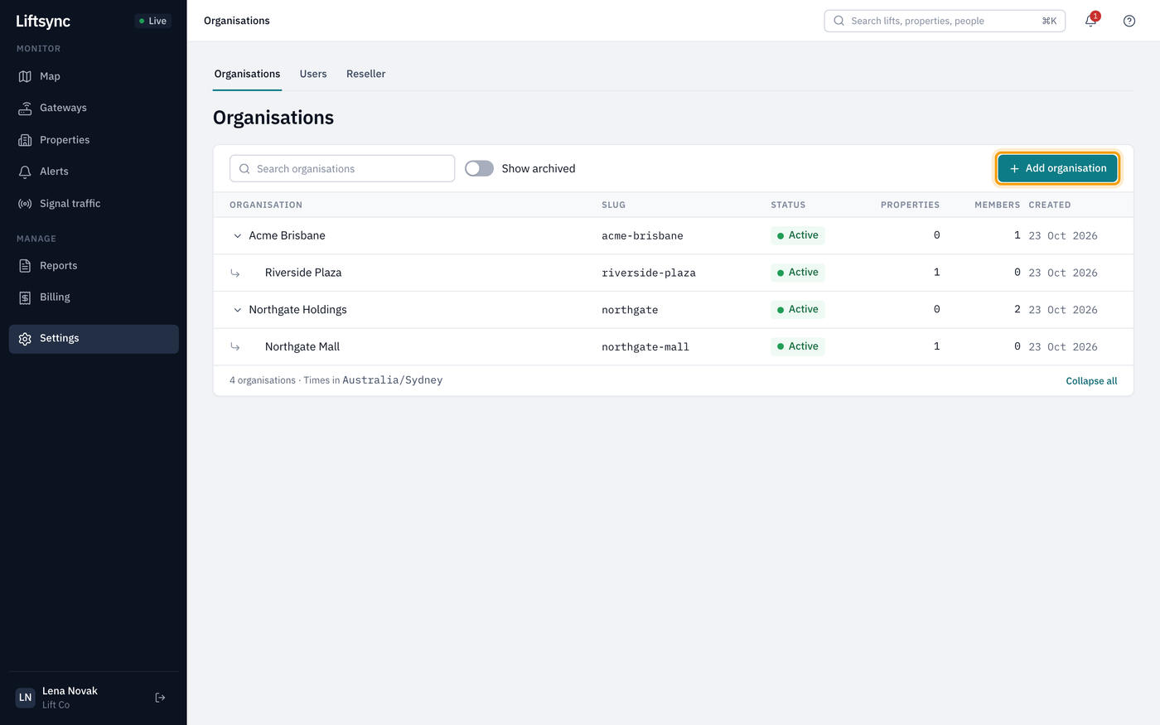Viewport: 1160px width, 725px height.
Task: Focus the global lifts search box
Action: tap(945, 21)
